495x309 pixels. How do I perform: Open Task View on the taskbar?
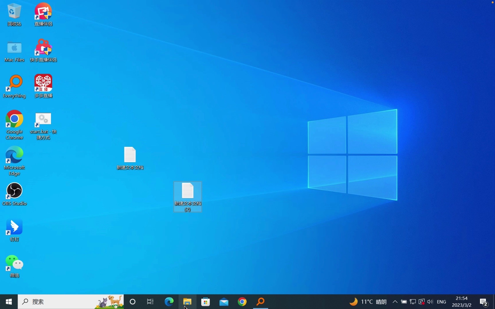150,302
